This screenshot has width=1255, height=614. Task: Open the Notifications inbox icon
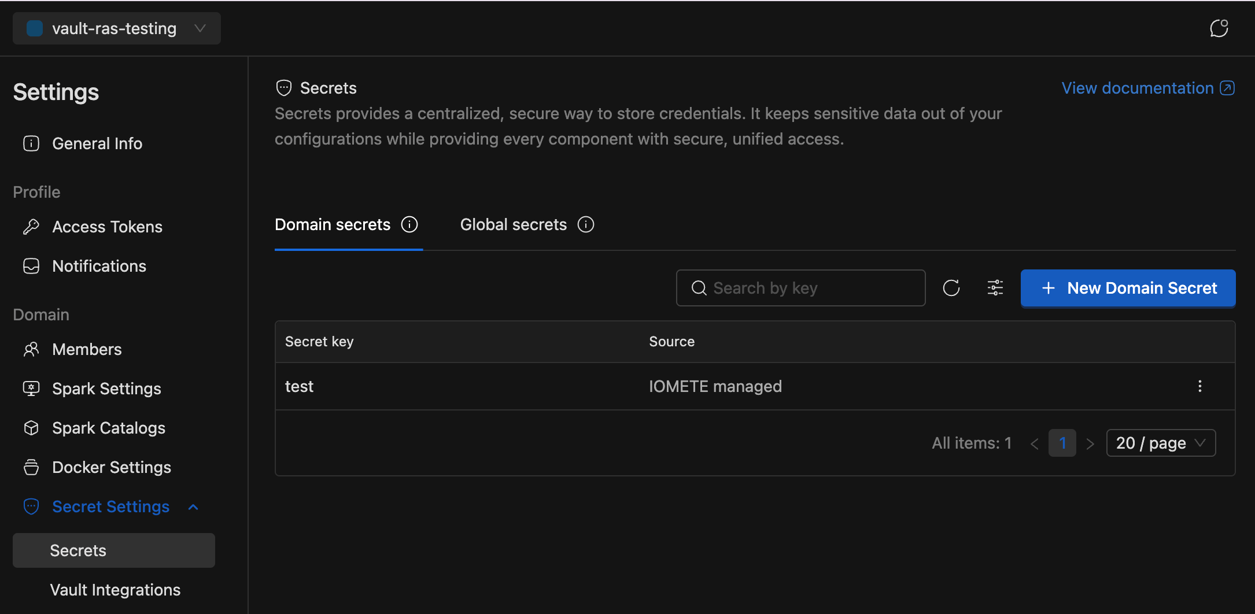(31, 266)
